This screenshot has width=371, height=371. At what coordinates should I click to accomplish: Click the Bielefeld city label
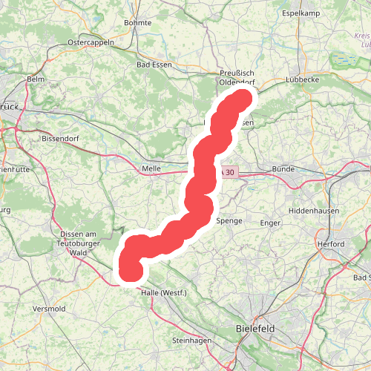[x=255, y=329]
